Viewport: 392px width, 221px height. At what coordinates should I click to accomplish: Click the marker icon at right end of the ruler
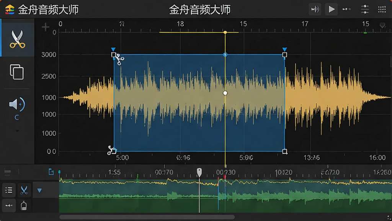[382, 25]
